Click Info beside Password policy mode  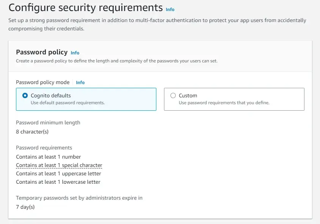pyautogui.click(x=80, y=82)
